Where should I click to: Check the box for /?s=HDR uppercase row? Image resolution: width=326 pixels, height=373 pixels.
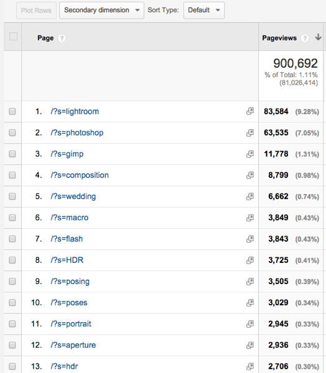(x=12, y=260)
